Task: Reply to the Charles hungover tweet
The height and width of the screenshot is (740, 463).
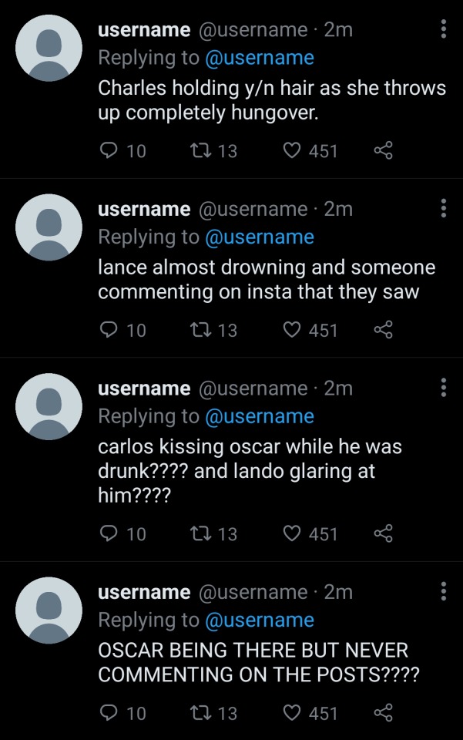Action: point(109,151)
